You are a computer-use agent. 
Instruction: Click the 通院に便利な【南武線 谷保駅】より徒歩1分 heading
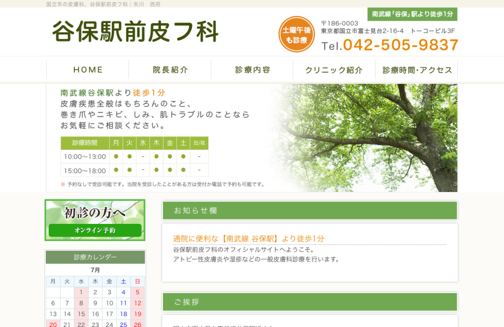249,239
